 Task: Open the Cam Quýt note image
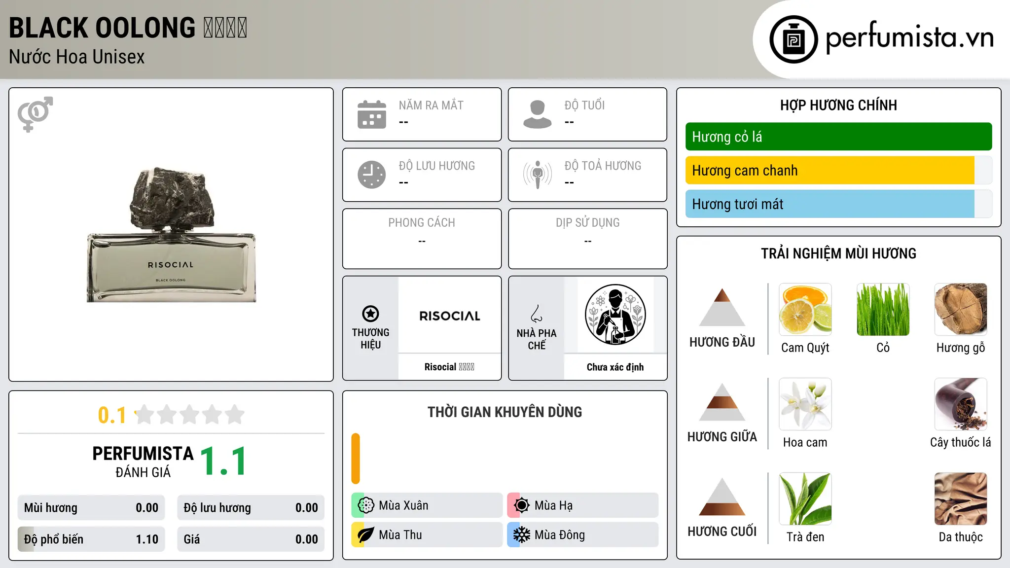point(805,310)
